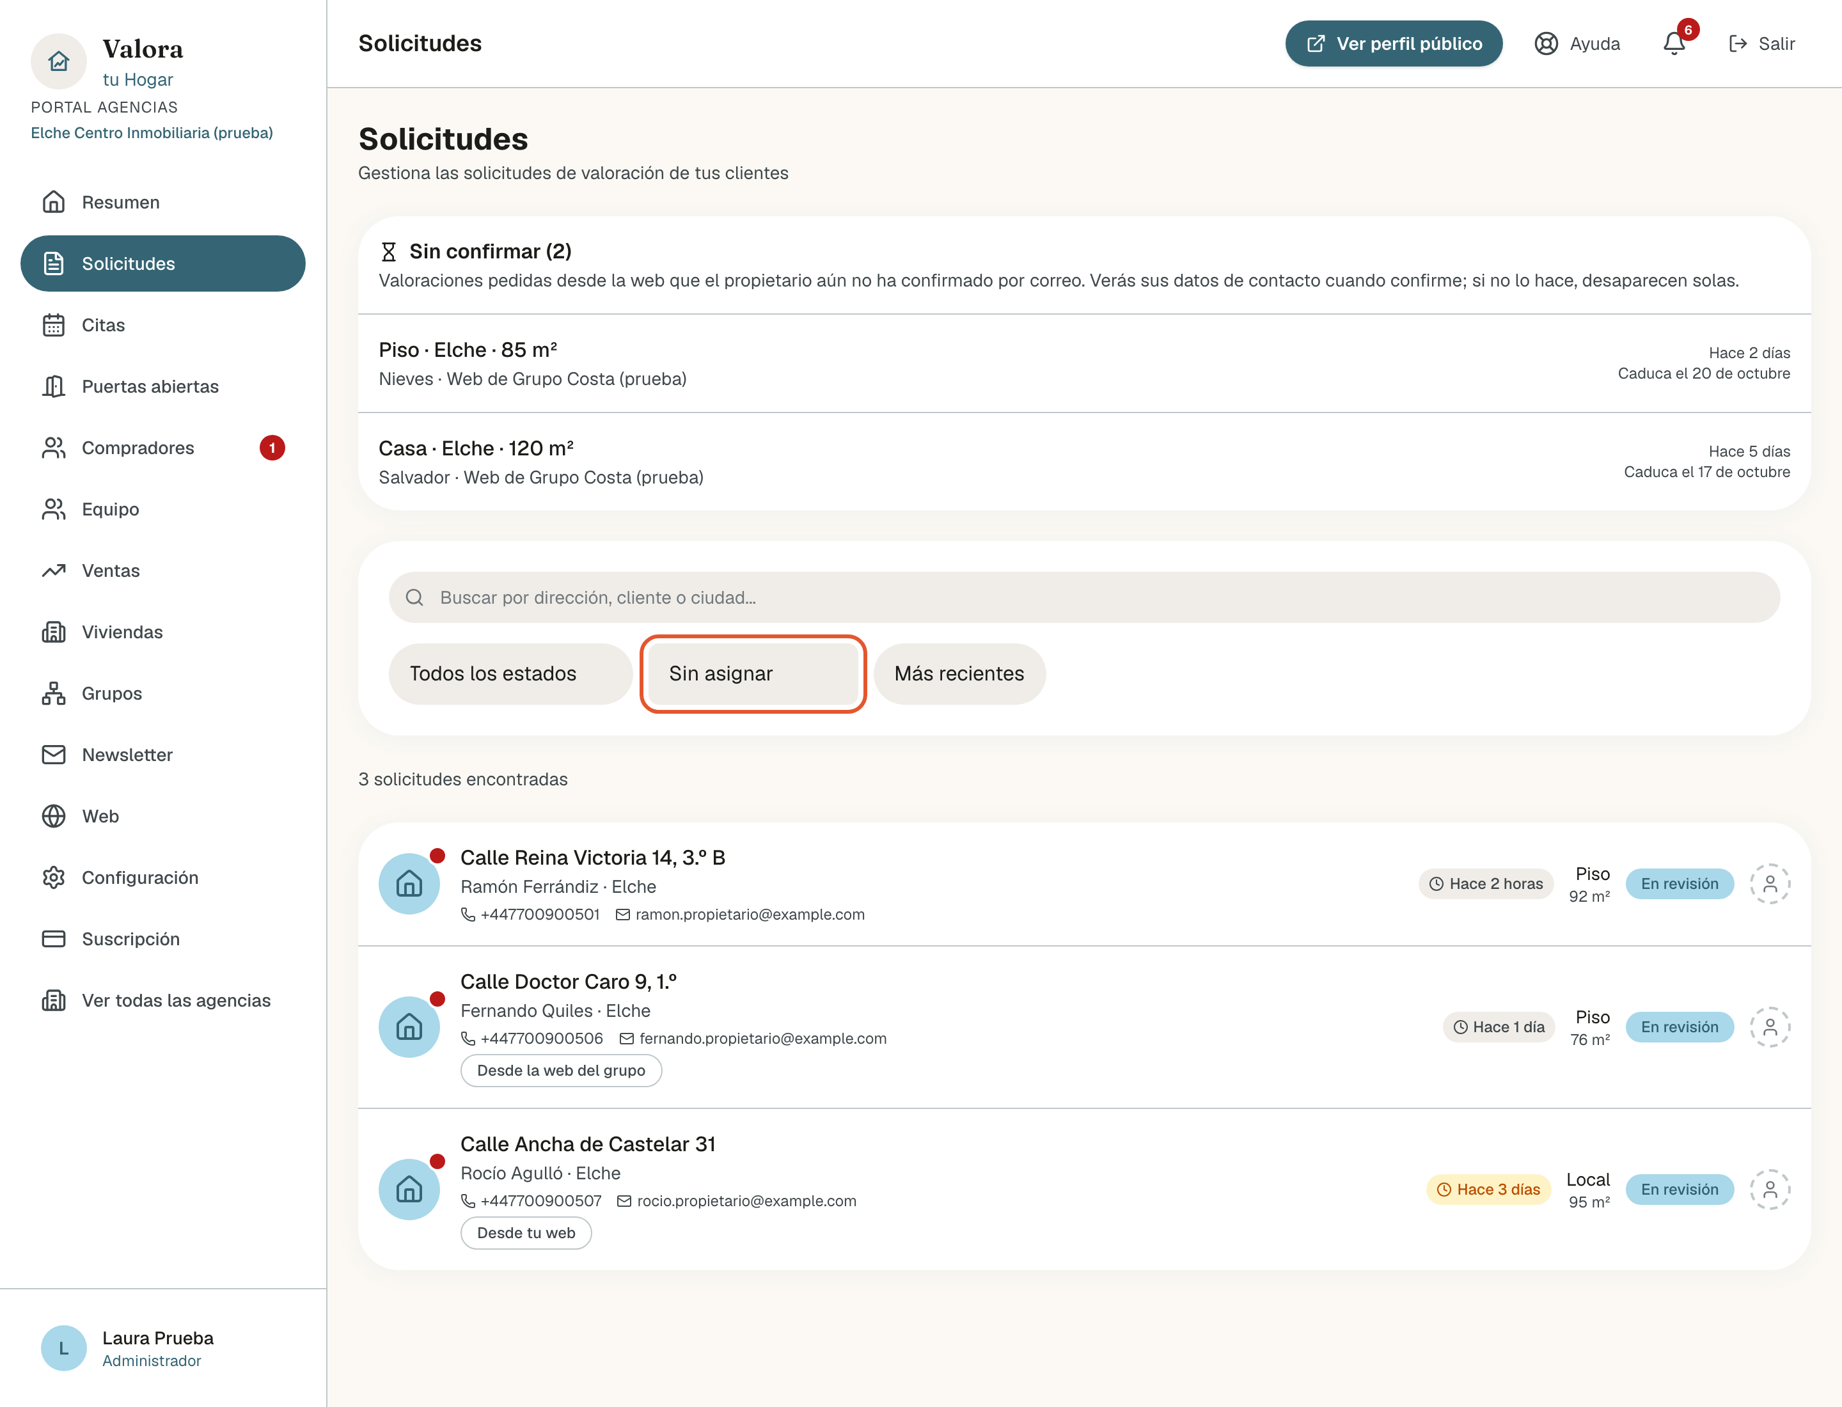Go to Citas in the sidebar
Viewport: 1842px width, 1407px height.
[162, 325]
